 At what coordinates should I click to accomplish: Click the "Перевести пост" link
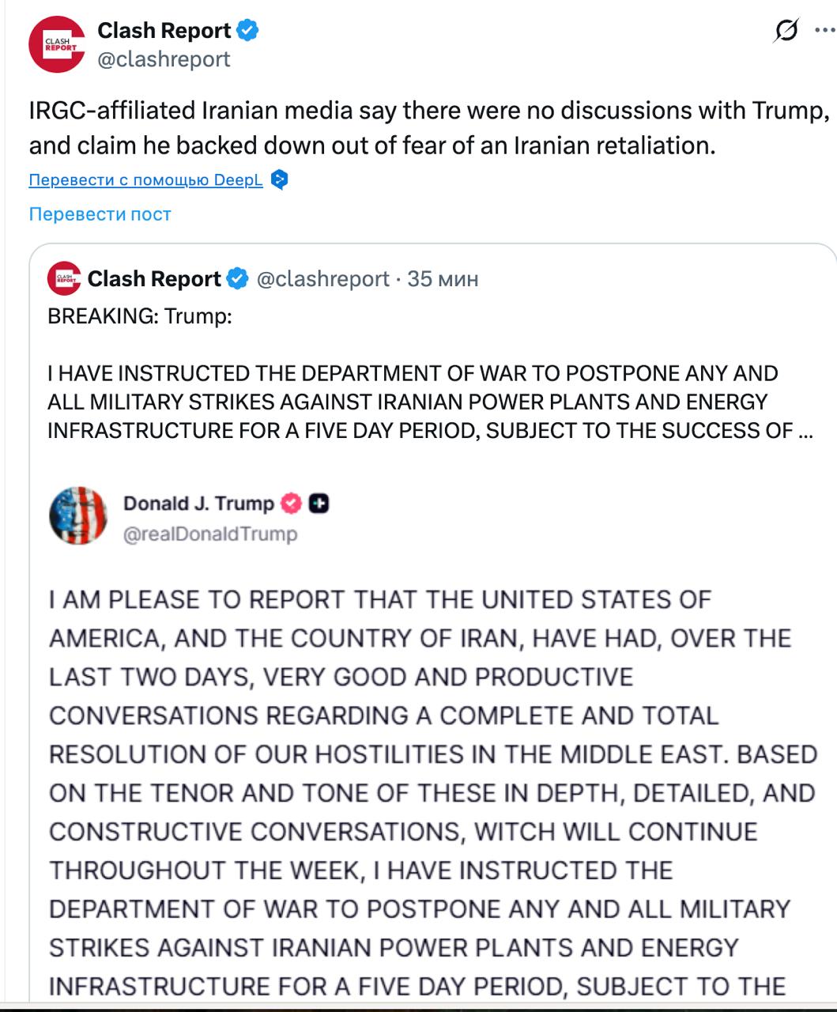pos(100,214)
